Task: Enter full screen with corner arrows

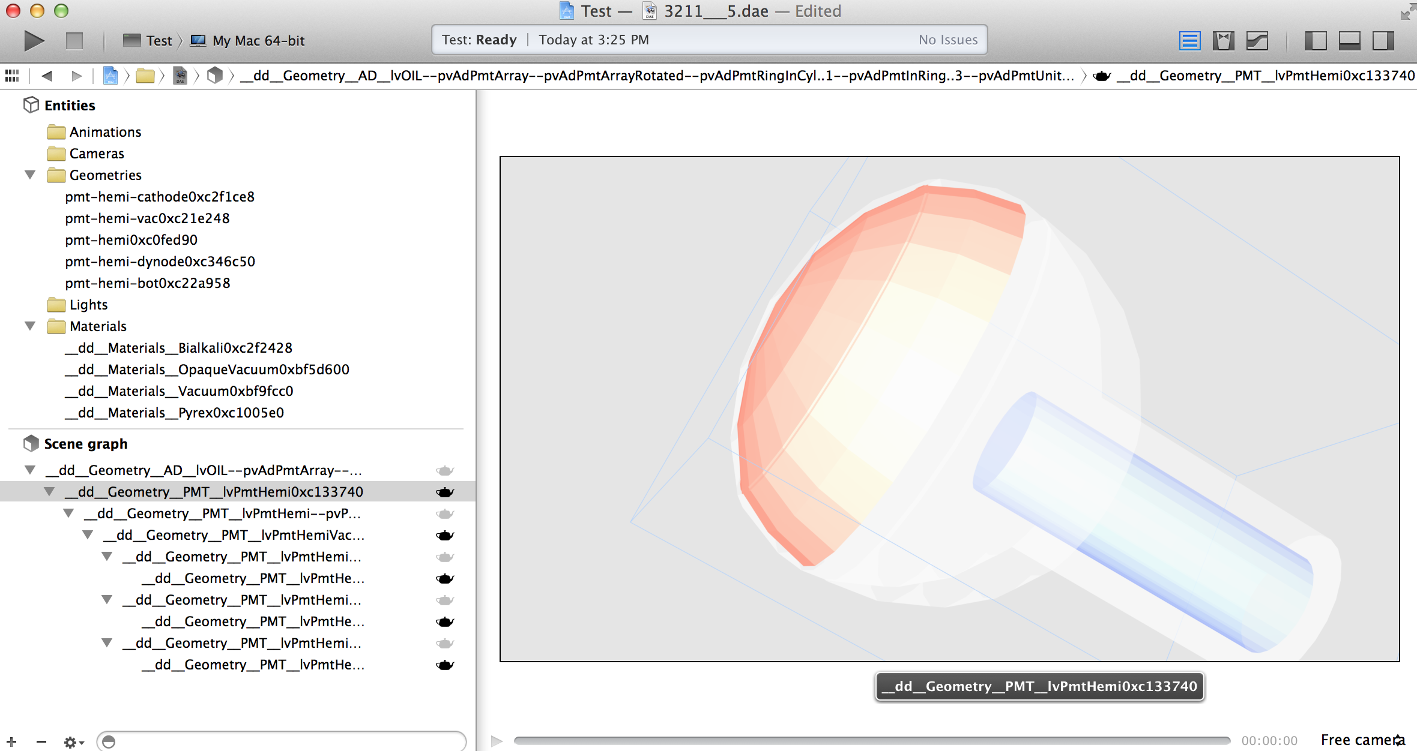Action: tap(1408, 11)
